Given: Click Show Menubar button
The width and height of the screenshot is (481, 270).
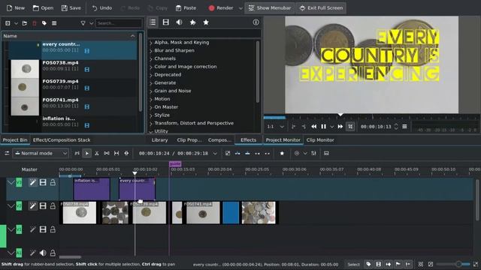Looking at the screenshot, I should tap(270, 8).
